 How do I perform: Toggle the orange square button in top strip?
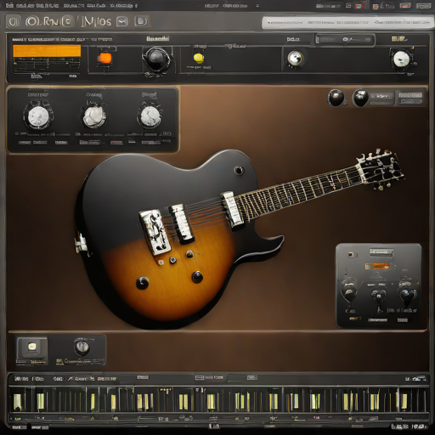click(x=105, y=58)
